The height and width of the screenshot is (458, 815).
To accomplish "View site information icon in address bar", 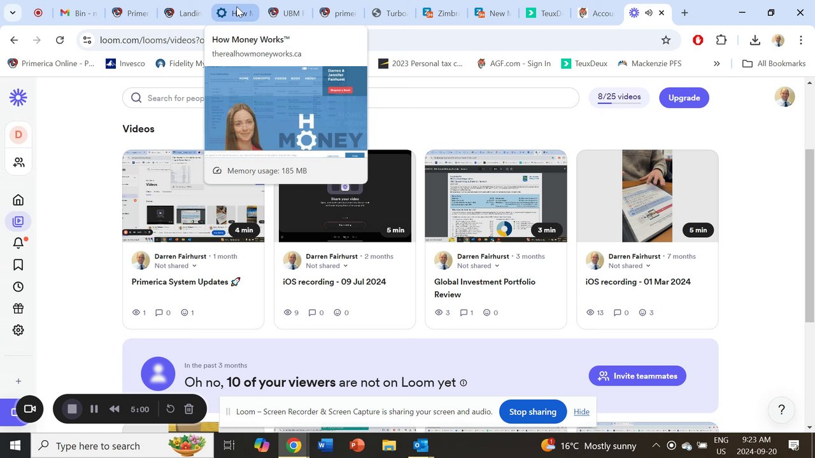I will coord(88,40).
